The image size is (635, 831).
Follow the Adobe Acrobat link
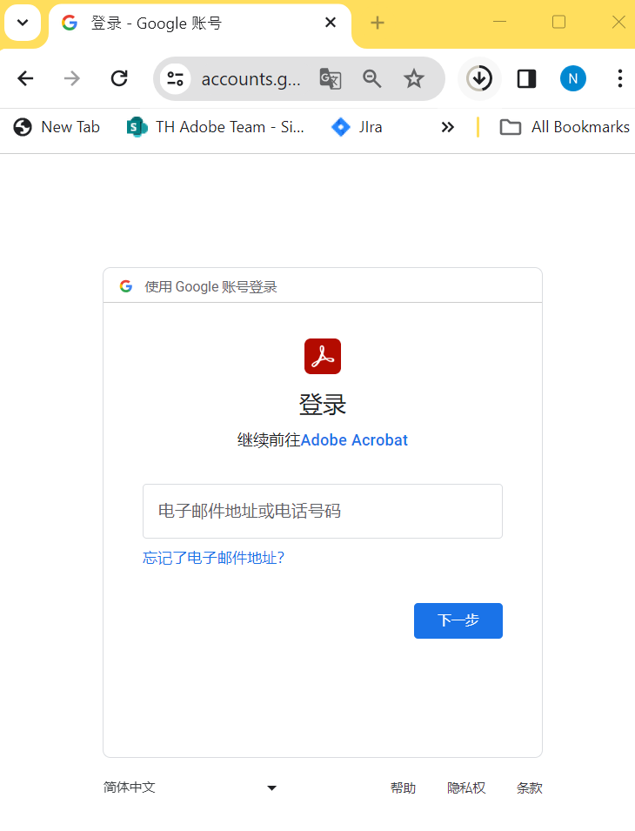[x=354, y=440]
